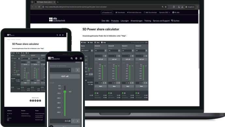Click the browser downloads icon
Viewport: 225px width, 127px height.
pos(182,7)
